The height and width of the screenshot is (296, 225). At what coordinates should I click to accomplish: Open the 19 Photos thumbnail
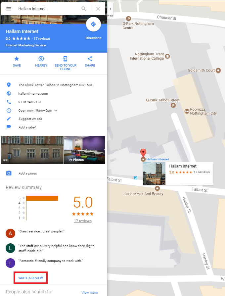pyautogui.click(x=84, y=150)
